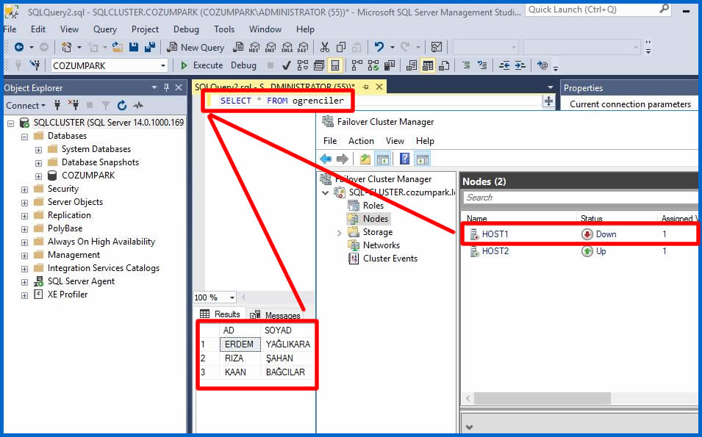Expand the Storage node in cluster tree

tap(339, 232)
